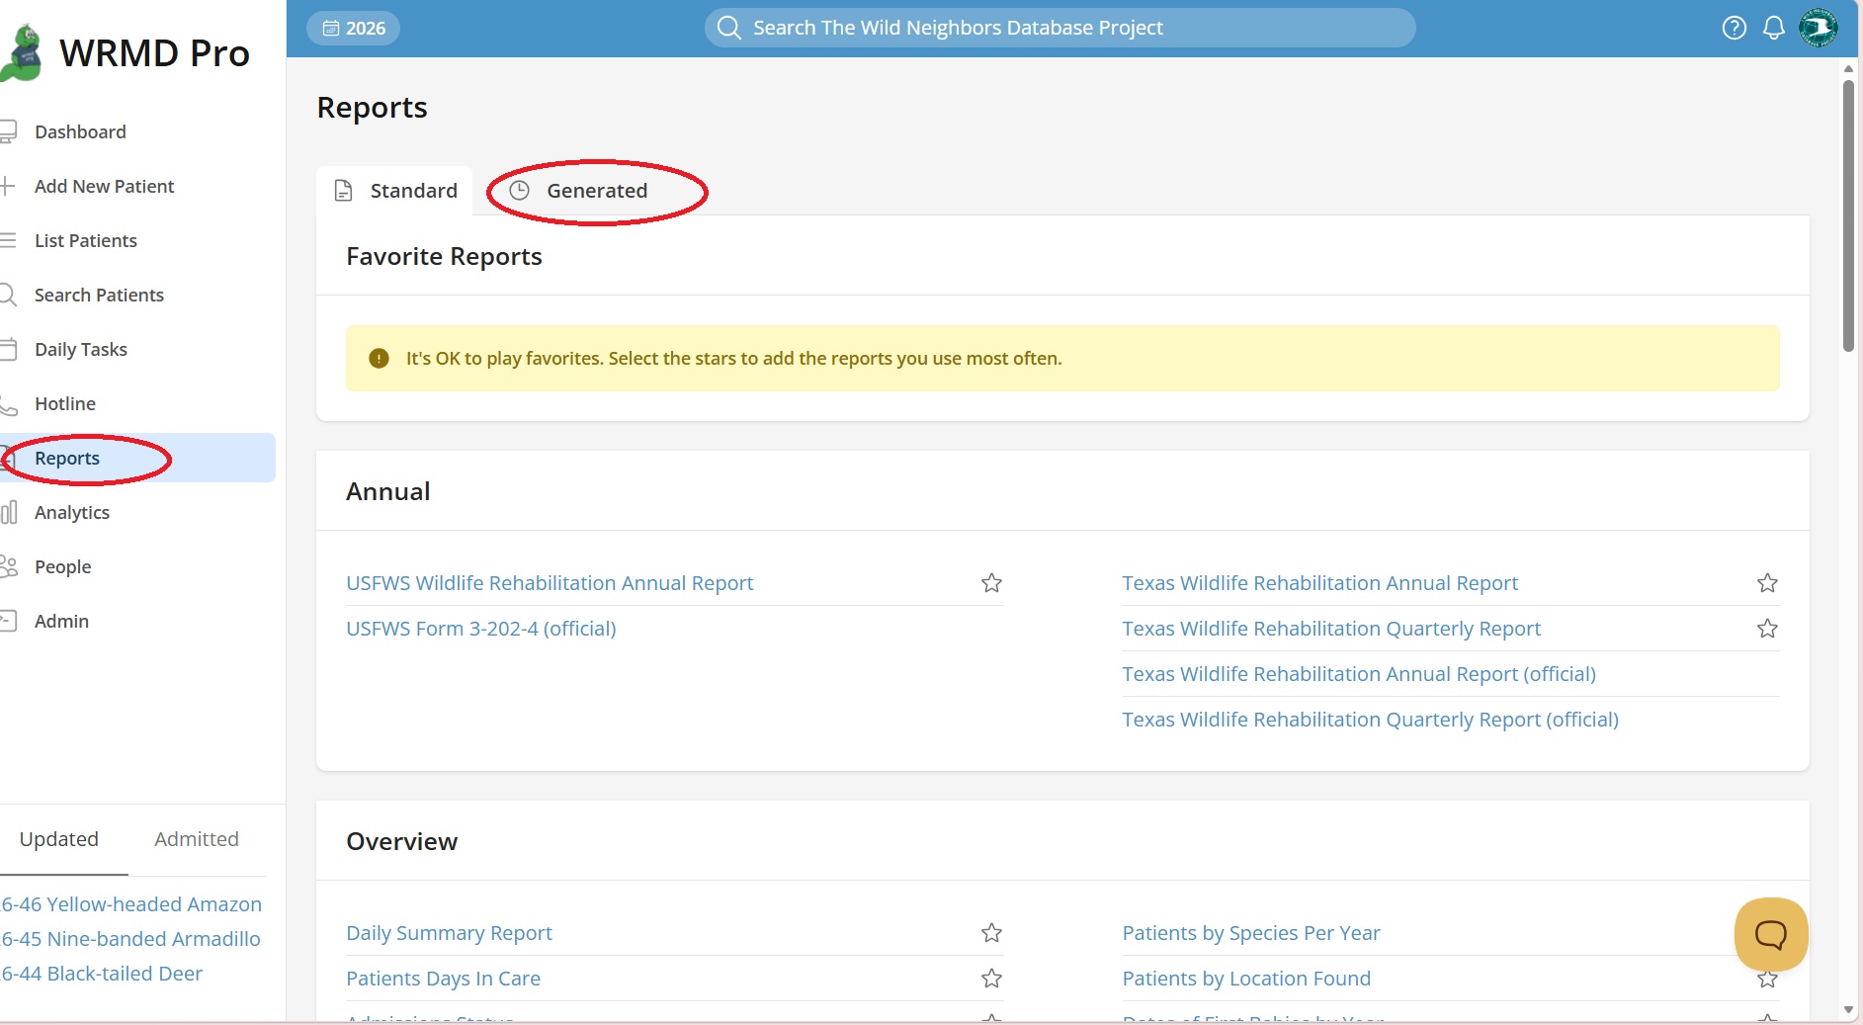This screenshot has height=1025, width=1863.
Task: Open patient 6-46 Yellow-headed Amazon
Action: tap(131, 904)
